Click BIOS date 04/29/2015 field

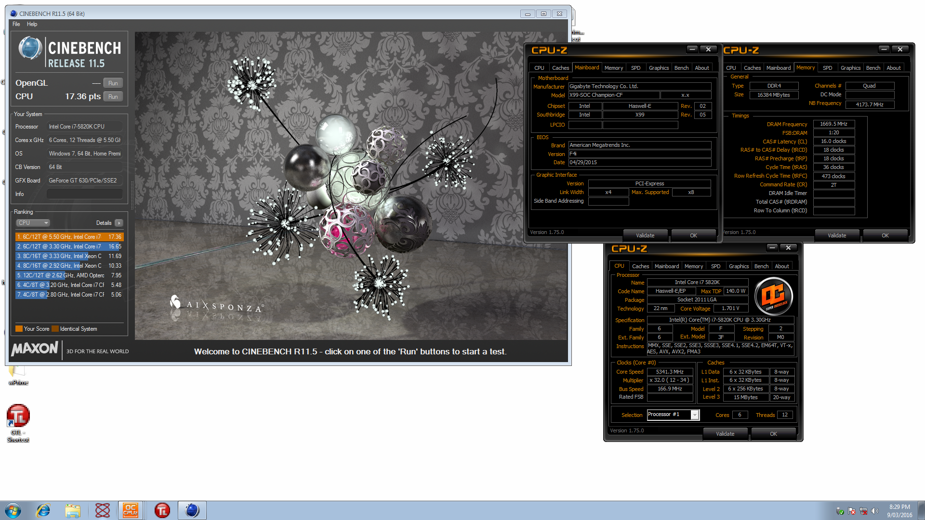pos(639,163)
